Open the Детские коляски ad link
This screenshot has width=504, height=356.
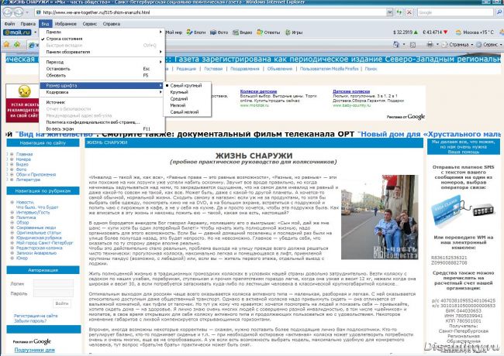point(351,91)
